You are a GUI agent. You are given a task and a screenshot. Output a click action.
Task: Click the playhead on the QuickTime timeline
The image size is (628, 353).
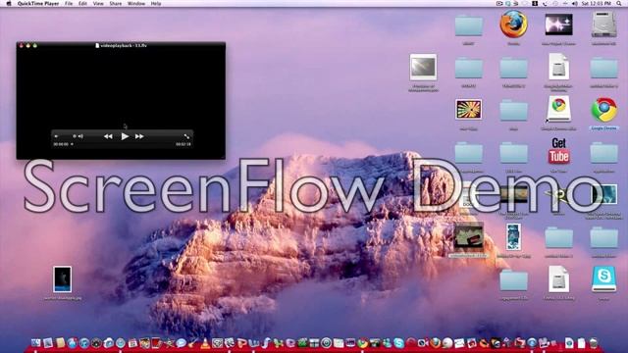(x=72, y=144)
